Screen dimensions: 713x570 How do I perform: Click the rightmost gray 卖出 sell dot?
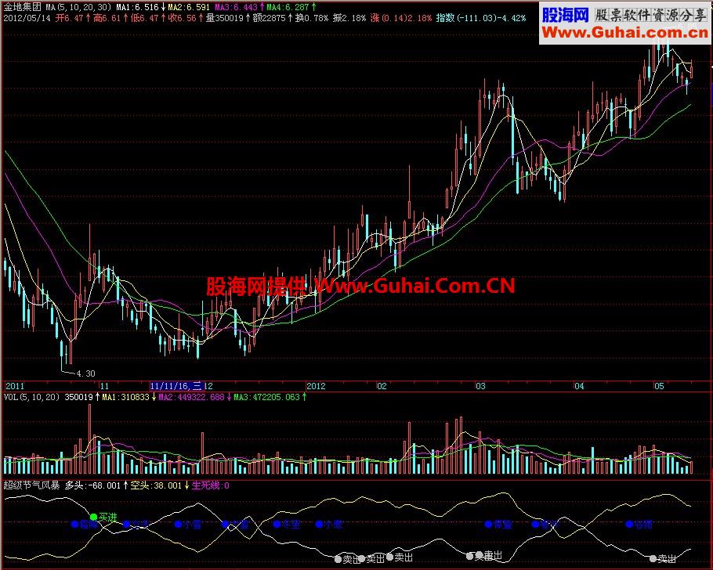pos(653,558)
